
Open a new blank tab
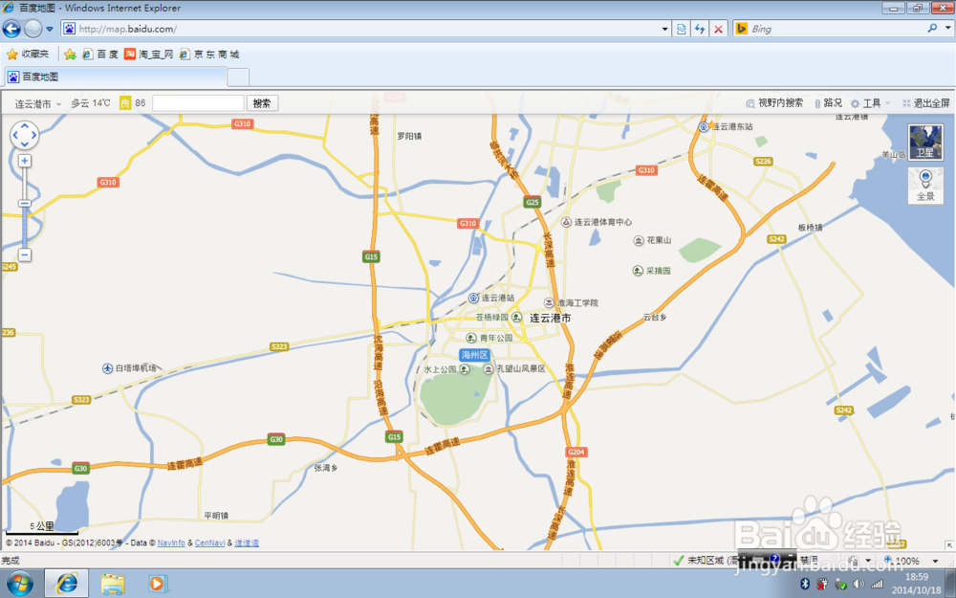238,78
